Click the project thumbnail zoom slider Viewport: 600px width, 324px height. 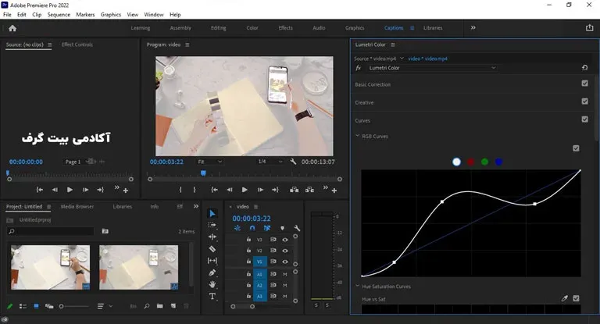73,306
